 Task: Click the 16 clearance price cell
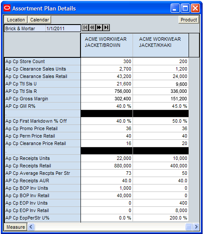[x=107, y=143]
